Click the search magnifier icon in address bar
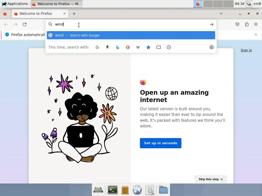262x196 pixels. tap(50, 24)
